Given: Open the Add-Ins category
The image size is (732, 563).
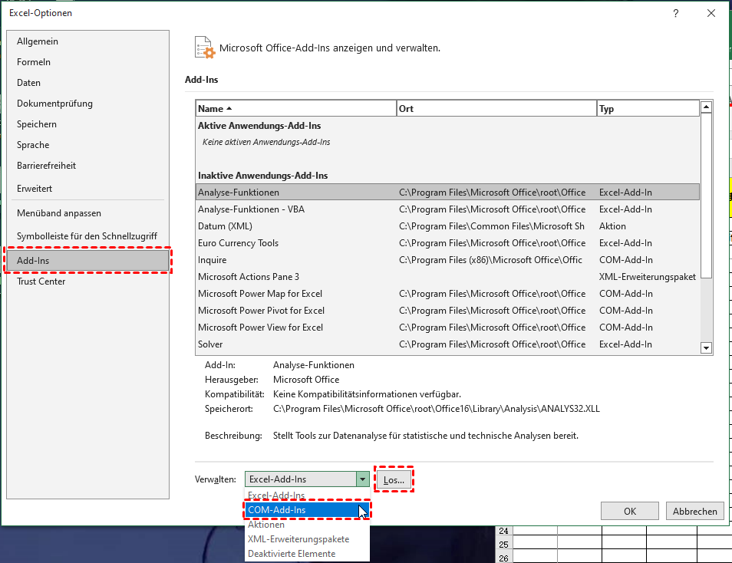Looking at the screenshot, I should click(x=86, y=261).
